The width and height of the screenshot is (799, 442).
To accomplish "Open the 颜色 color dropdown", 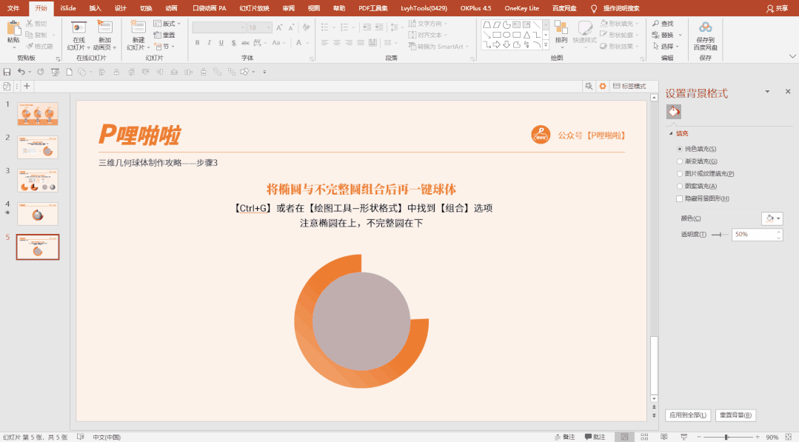I will coord(772,218).
